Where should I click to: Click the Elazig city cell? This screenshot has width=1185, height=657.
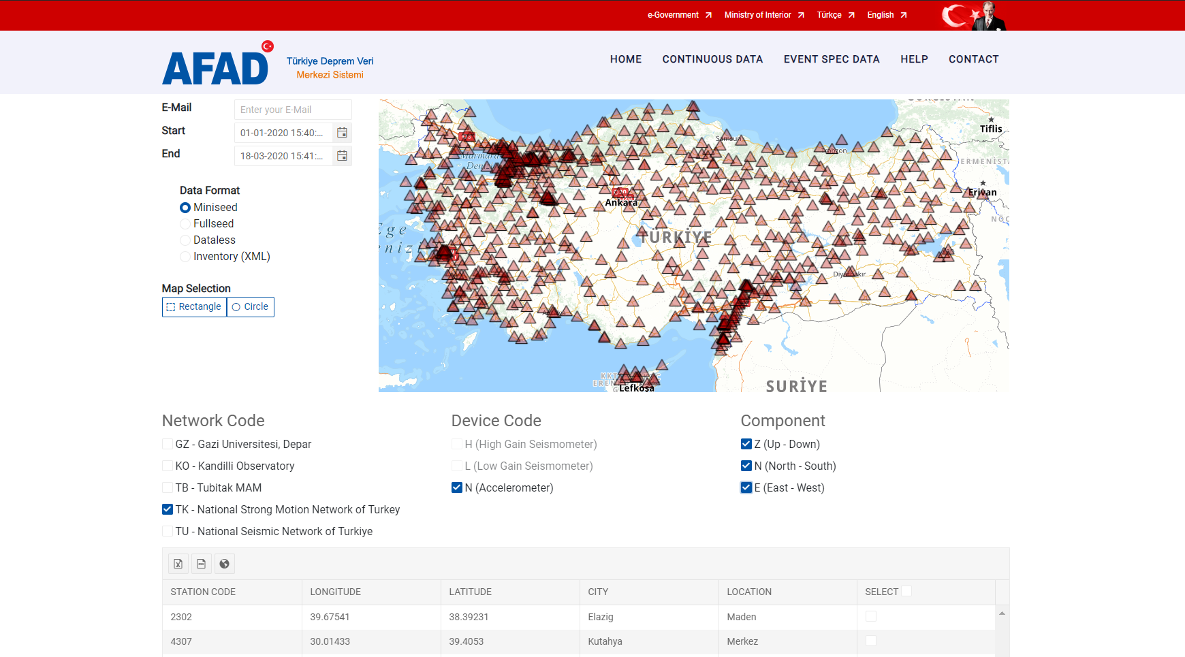(x=650, y=617)
